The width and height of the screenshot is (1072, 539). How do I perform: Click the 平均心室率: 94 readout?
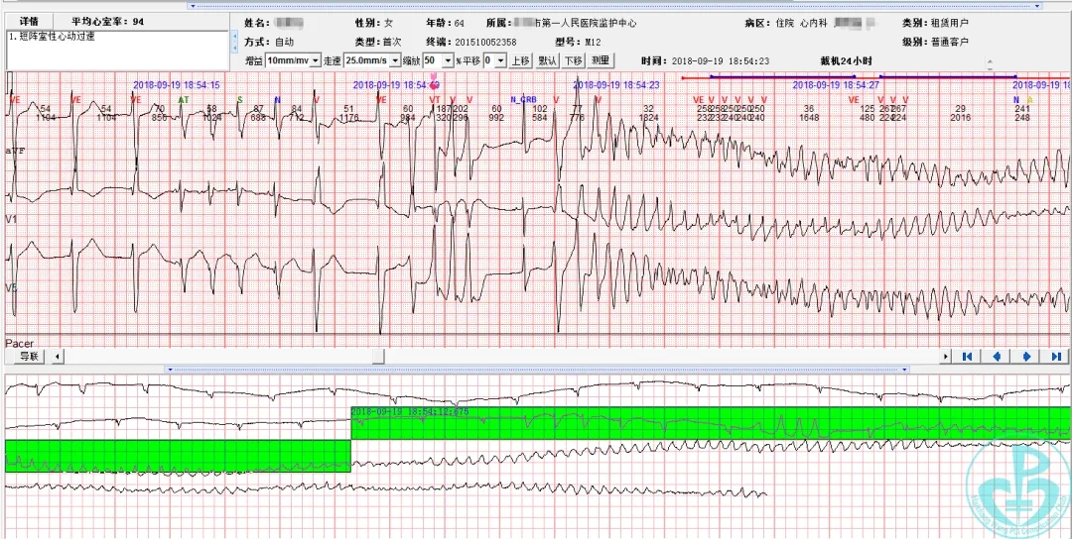tap(107, 22)
